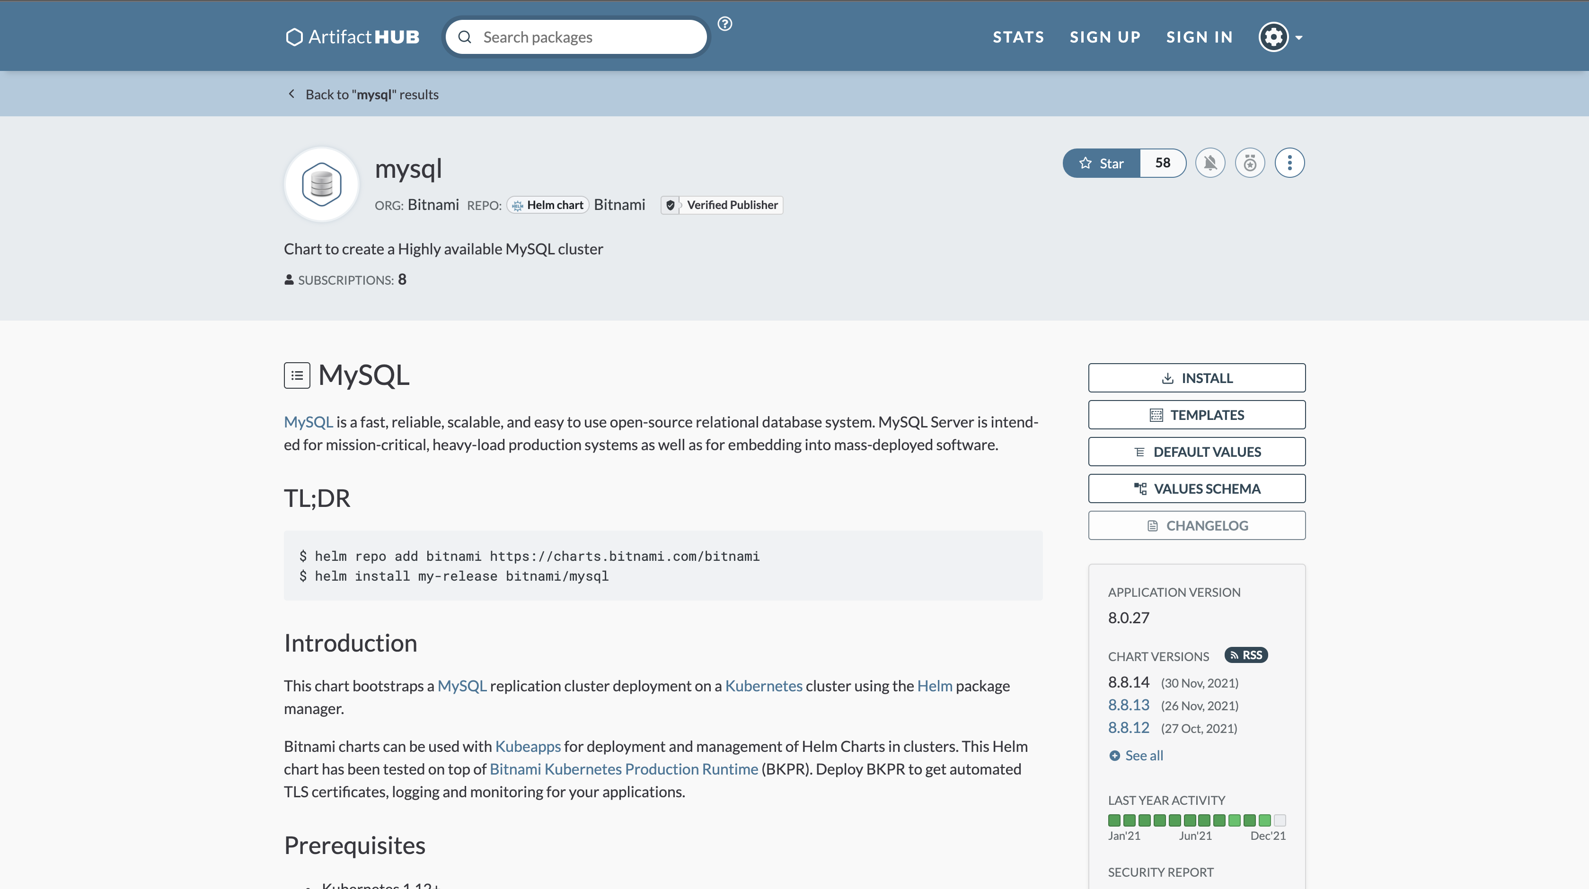Click the star count 58
This screenshot has height=889, width=1589.
(1163, 163)
